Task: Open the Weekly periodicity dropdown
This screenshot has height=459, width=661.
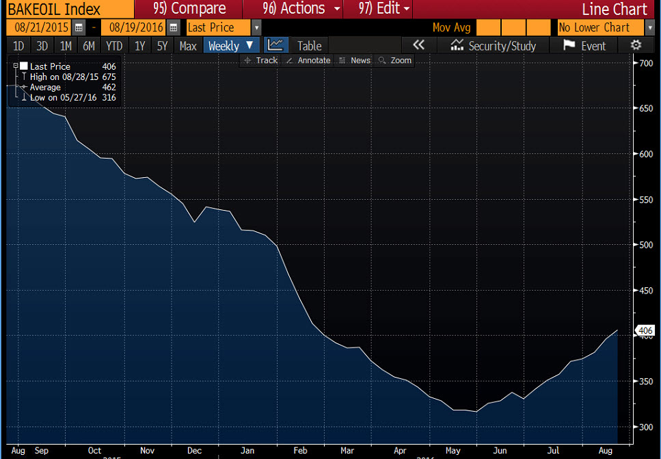Action: tap(231, 45)
